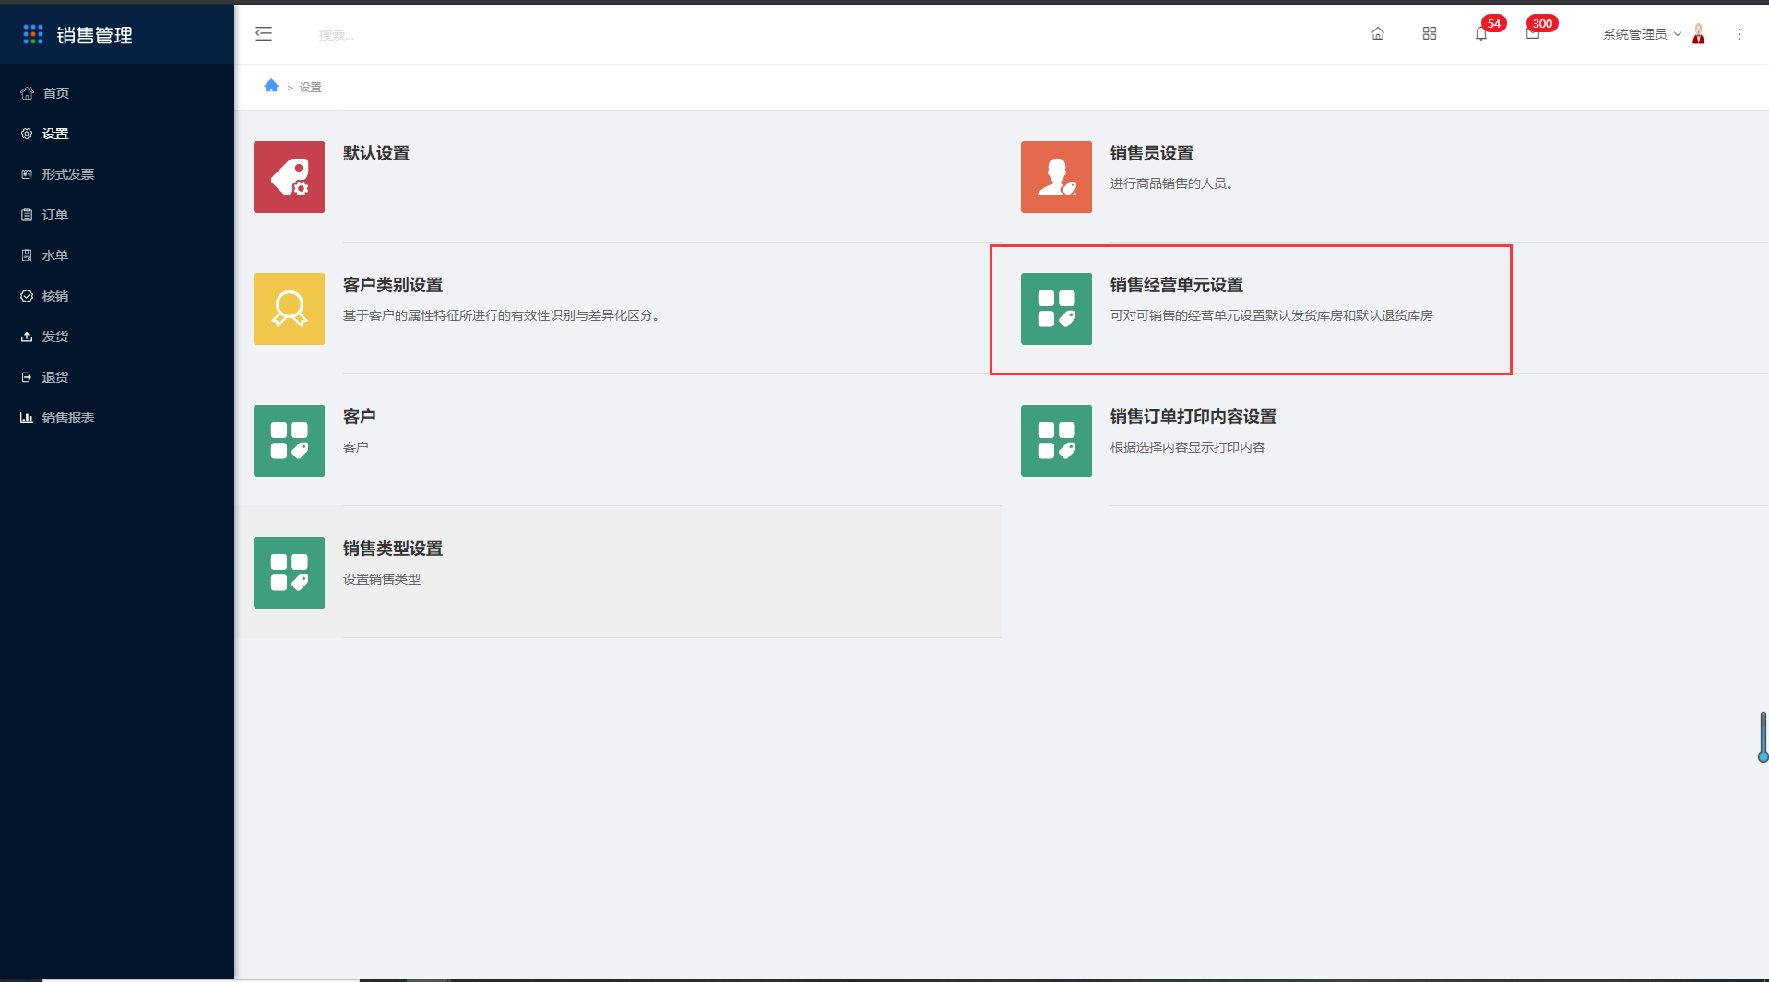Click the user avatar icon
Image resolution: width=1769 pixels, height=982 pixels.
1699,34
